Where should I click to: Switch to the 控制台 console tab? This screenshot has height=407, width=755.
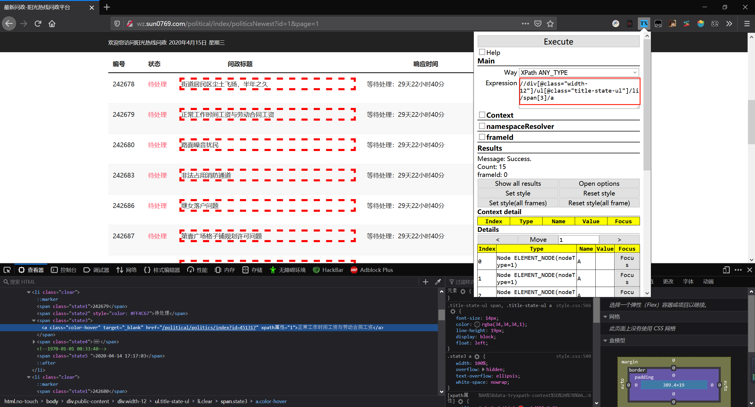pyautogui.click(x=64, y=270)
